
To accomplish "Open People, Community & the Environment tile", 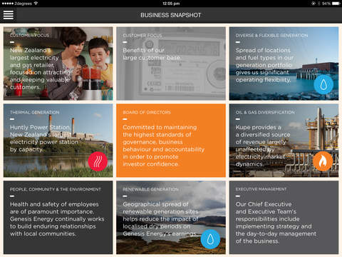I will click(x=58, y=218).
